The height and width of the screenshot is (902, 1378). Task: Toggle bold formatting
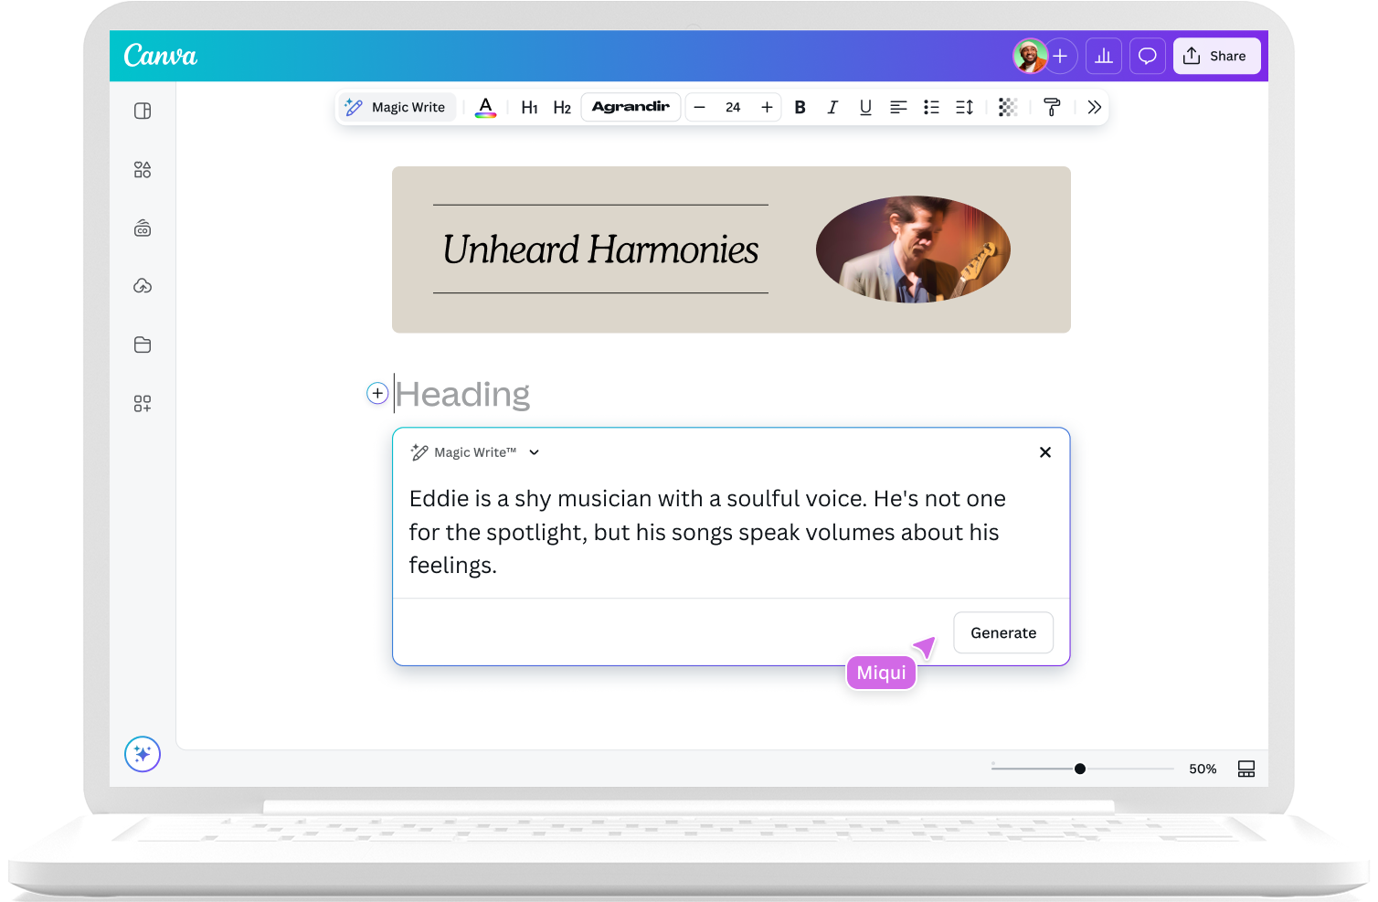coord(800,108)
